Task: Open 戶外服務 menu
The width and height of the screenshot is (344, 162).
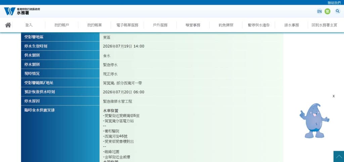Action: click(x=160, y=25)
